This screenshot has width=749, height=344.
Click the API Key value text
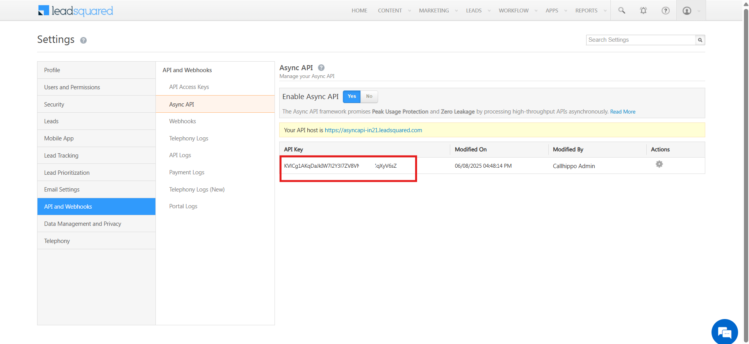click(x=340, y=166)
